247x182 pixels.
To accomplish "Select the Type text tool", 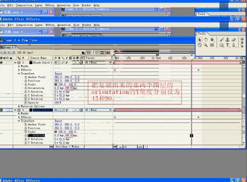I will 228,45.
